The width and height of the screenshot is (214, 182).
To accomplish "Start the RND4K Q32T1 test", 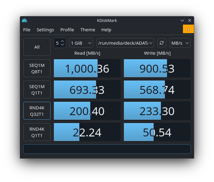I will coord(37,111).
